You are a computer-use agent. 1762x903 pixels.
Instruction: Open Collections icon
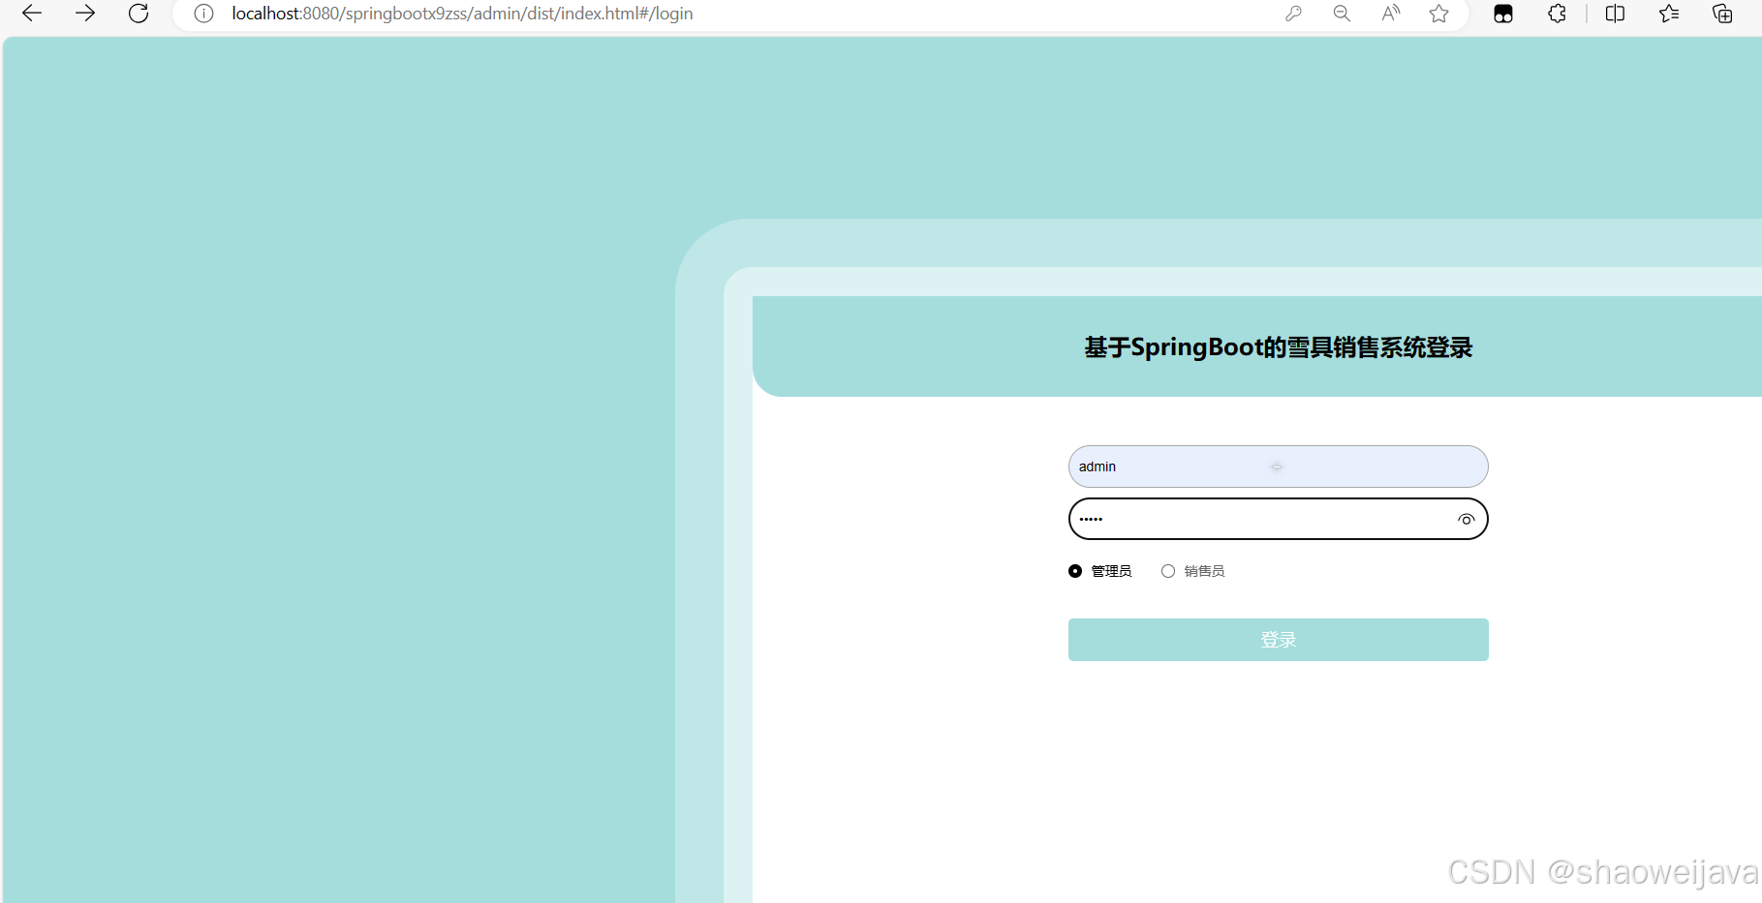pyautogui.click(x=1722, y=14)
